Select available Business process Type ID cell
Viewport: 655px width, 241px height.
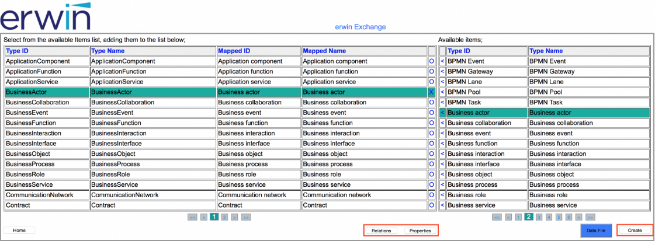click(x=487, y=185)
